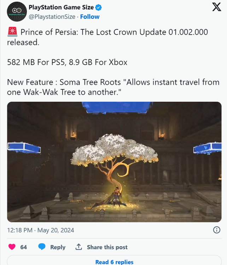Click the red siren emoji

point(12,32)
